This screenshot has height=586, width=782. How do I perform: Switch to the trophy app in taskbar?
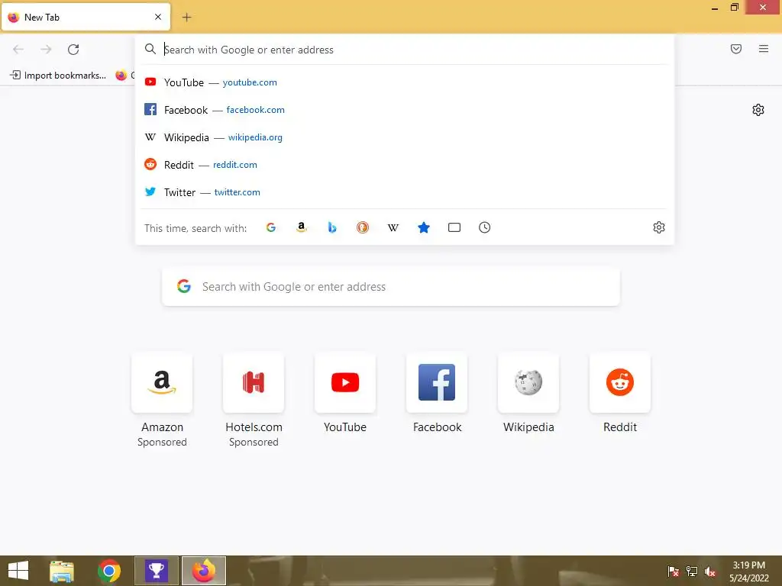157,571
